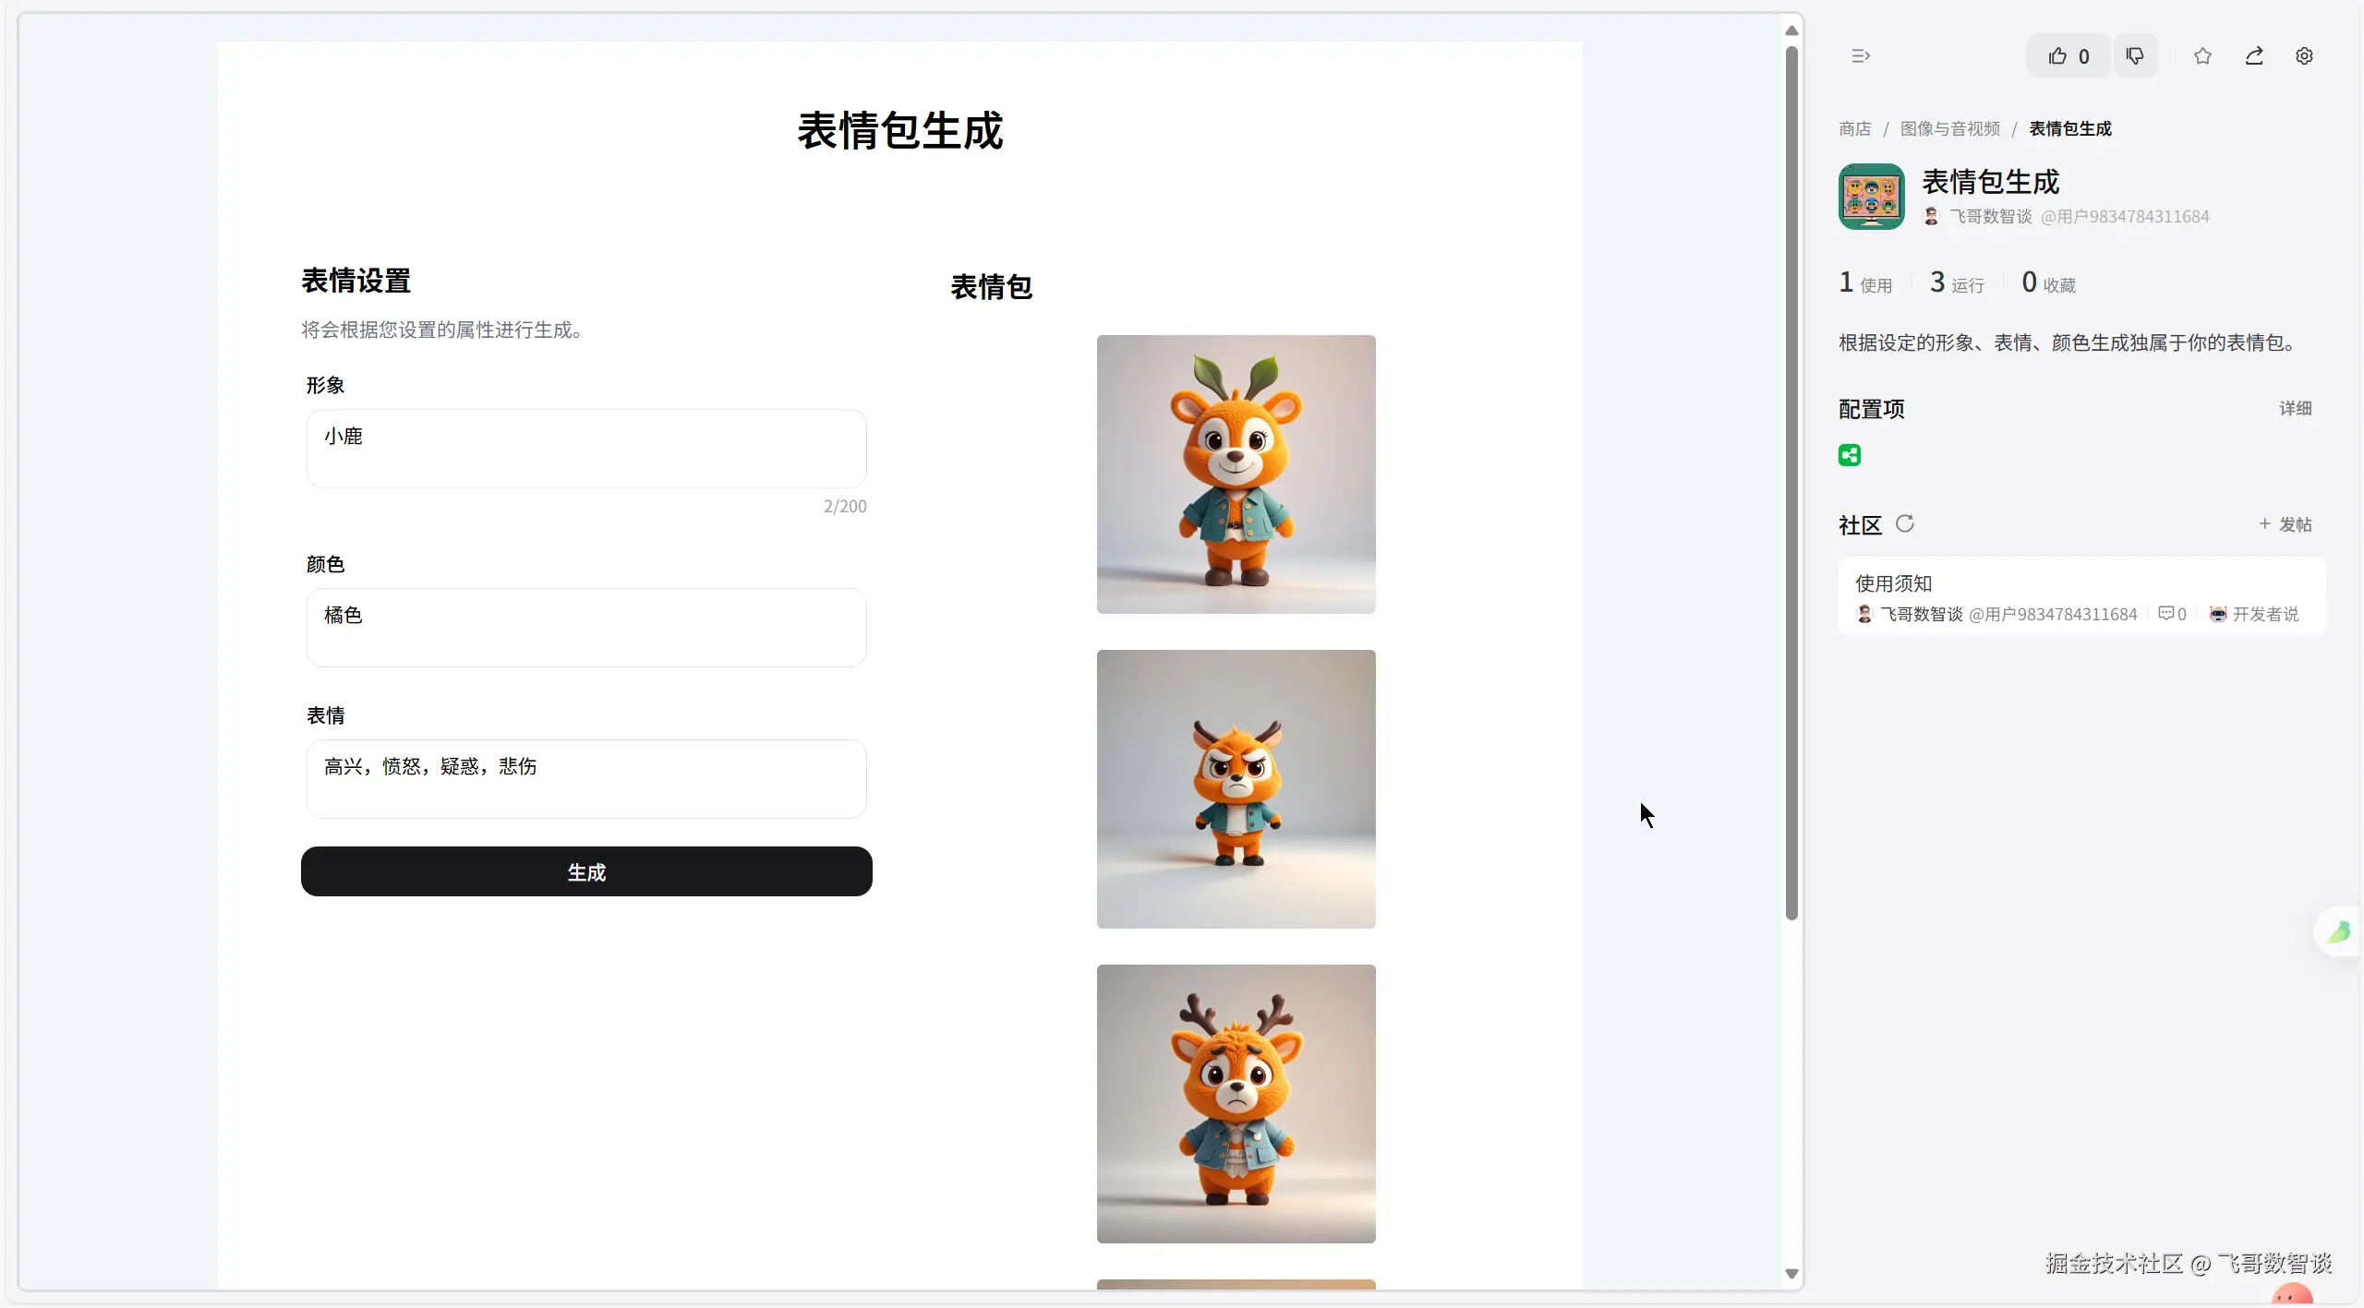Open the angry deer sticker image
Screen dimensions: 2364x1308
click(1236, 789)
